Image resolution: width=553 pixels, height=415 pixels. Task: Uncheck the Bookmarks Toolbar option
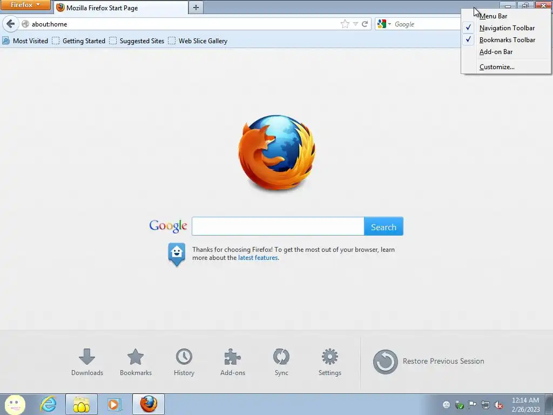point(506,40)
